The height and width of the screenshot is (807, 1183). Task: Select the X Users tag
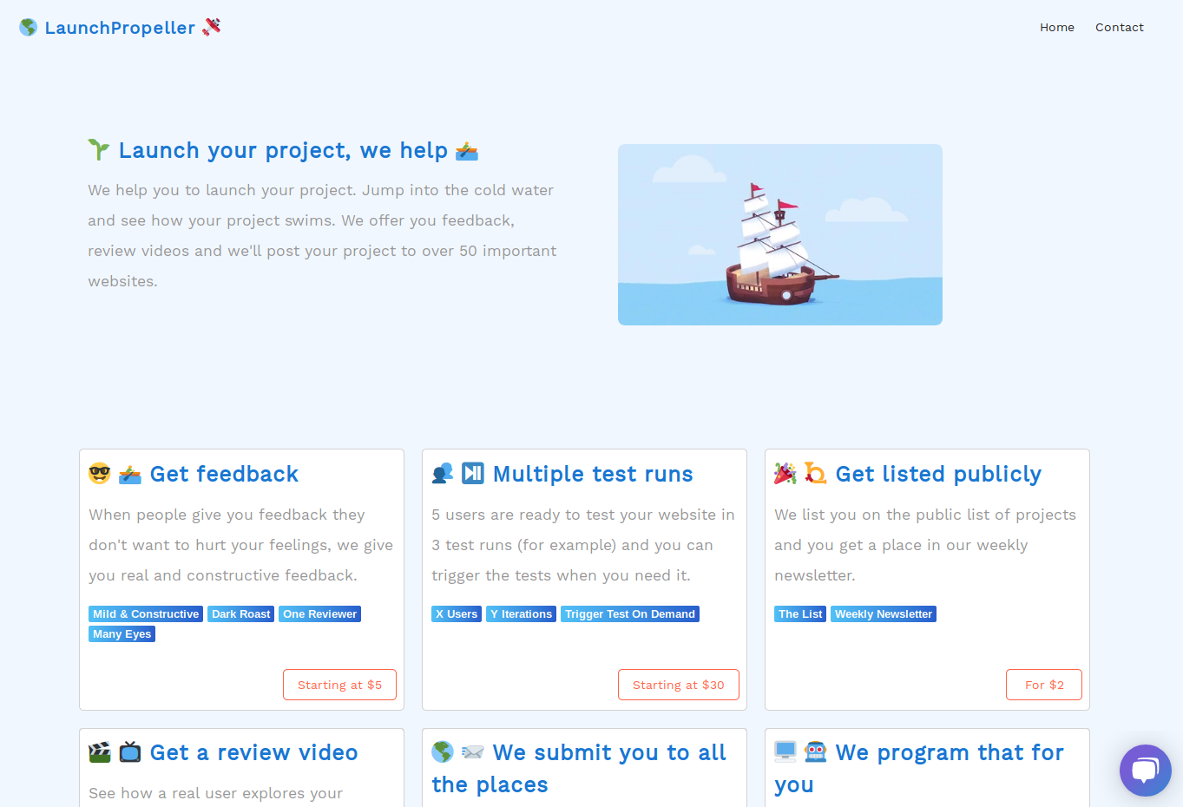[457, 613]
